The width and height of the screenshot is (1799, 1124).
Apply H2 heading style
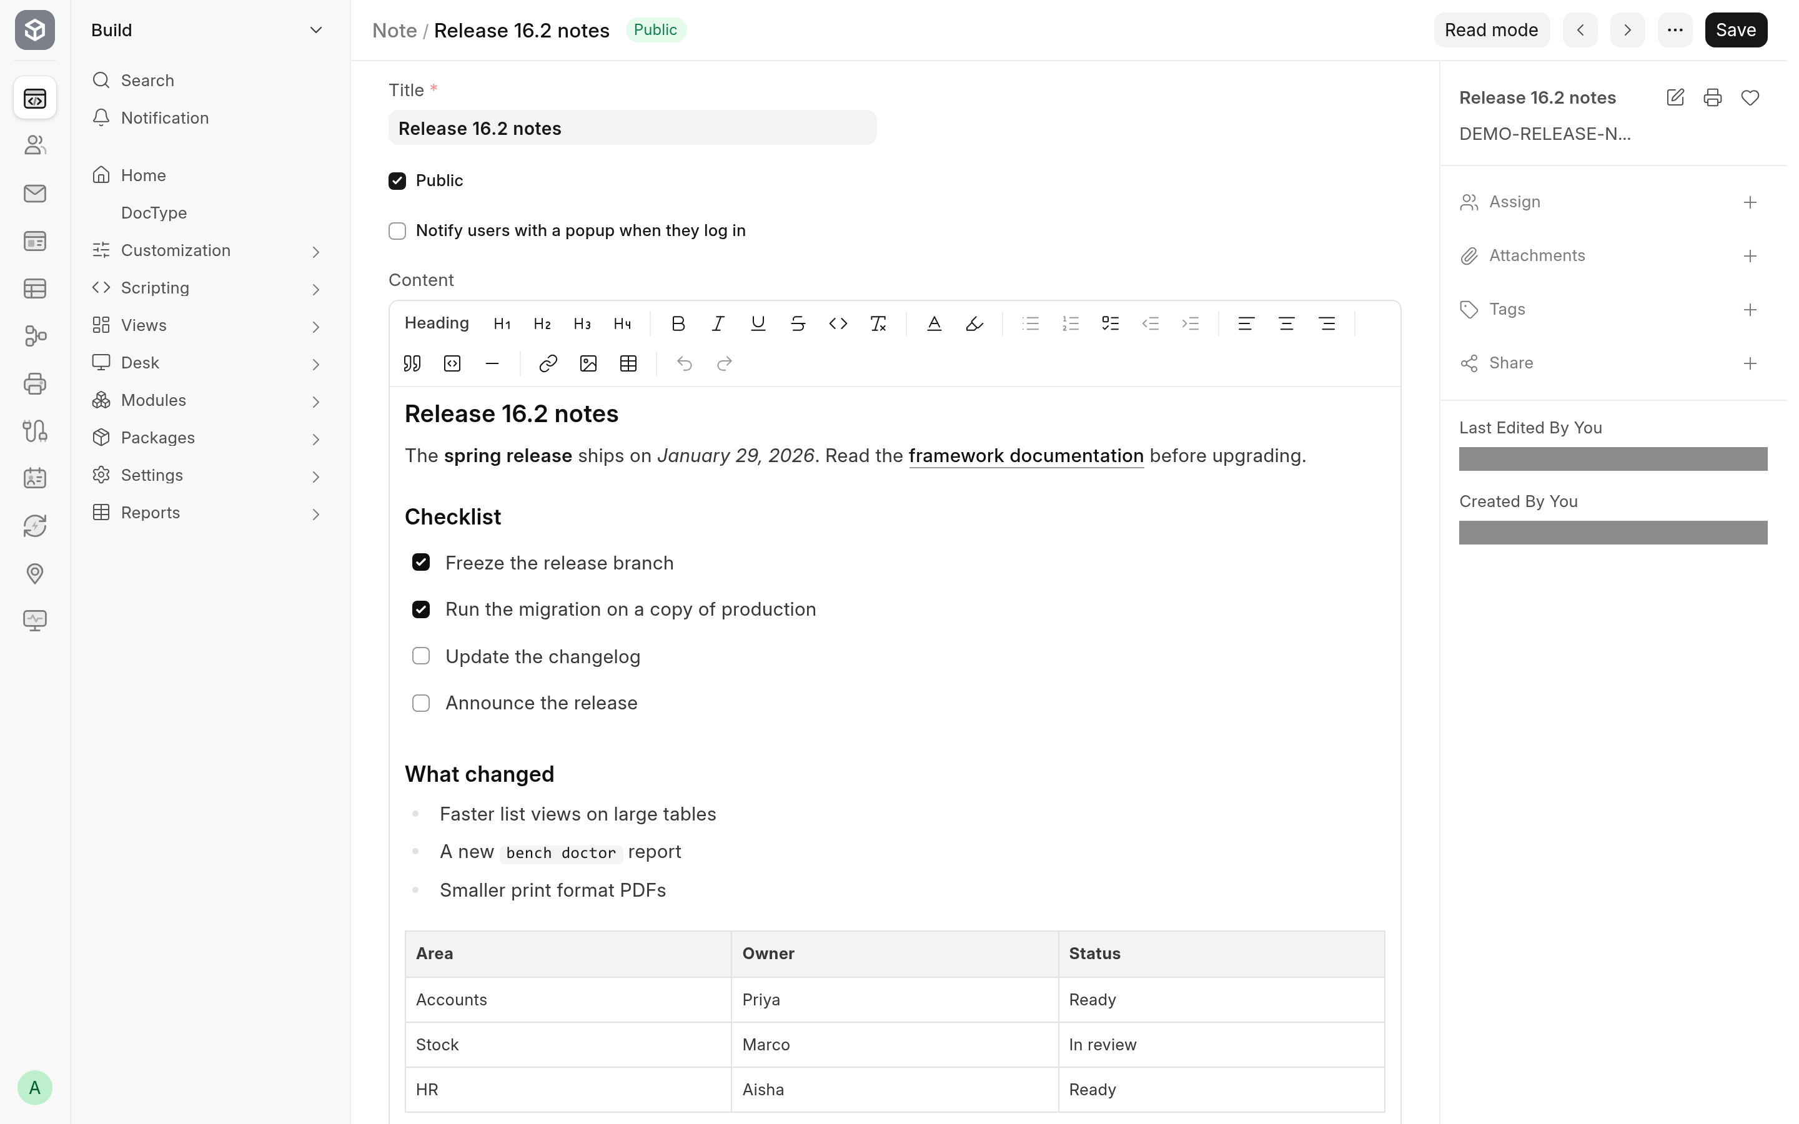tap(543, 323)
